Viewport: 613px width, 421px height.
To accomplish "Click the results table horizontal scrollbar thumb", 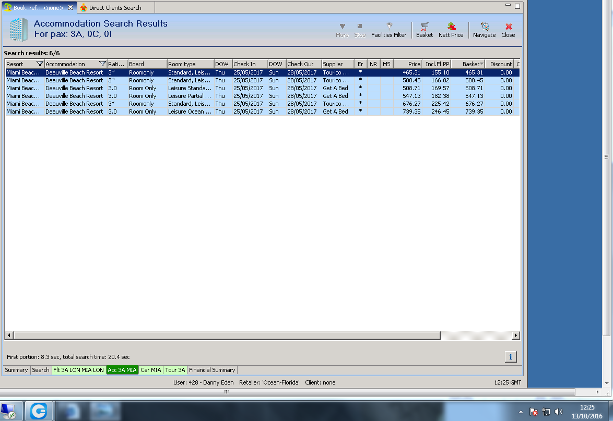I will click(x=227, y=335).
